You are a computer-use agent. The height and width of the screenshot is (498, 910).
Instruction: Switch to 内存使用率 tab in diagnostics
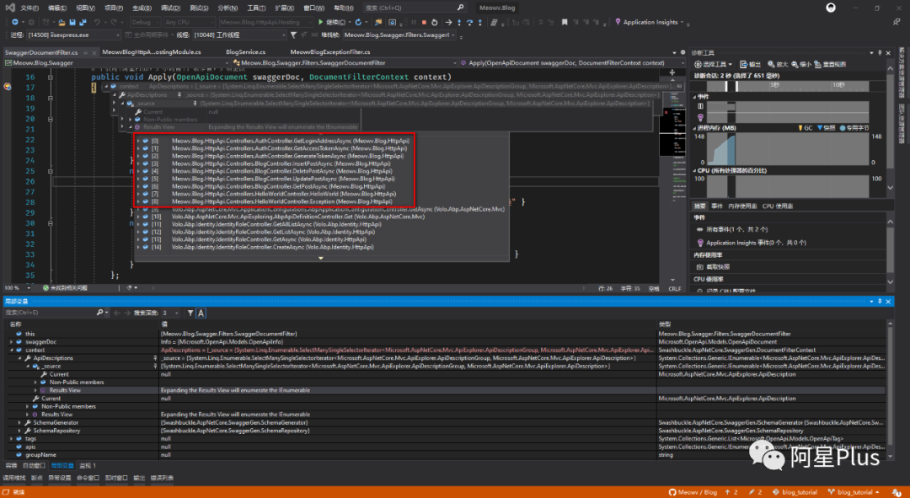pos(742,206)
